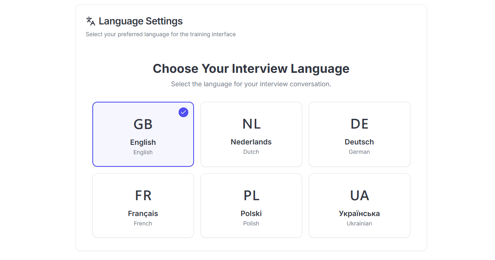Click the translate icon beside Language Settings
Screen dimensions: 495x260
click(90, 21)
